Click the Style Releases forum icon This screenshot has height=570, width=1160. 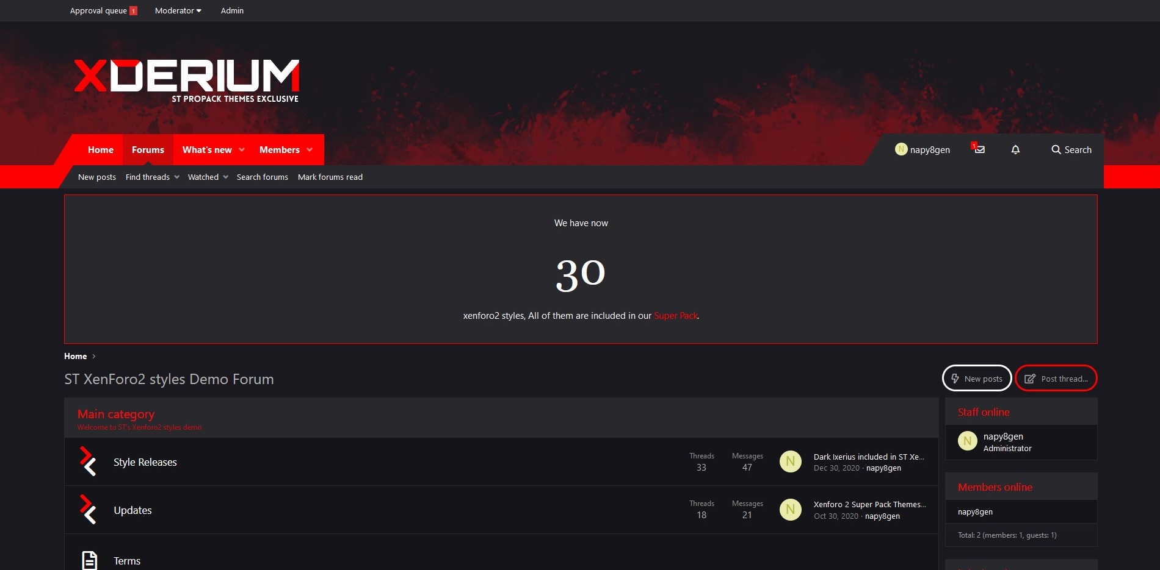[x=89, y=461]
